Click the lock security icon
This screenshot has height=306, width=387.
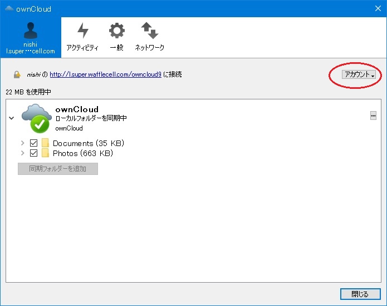tap(17, 74)
